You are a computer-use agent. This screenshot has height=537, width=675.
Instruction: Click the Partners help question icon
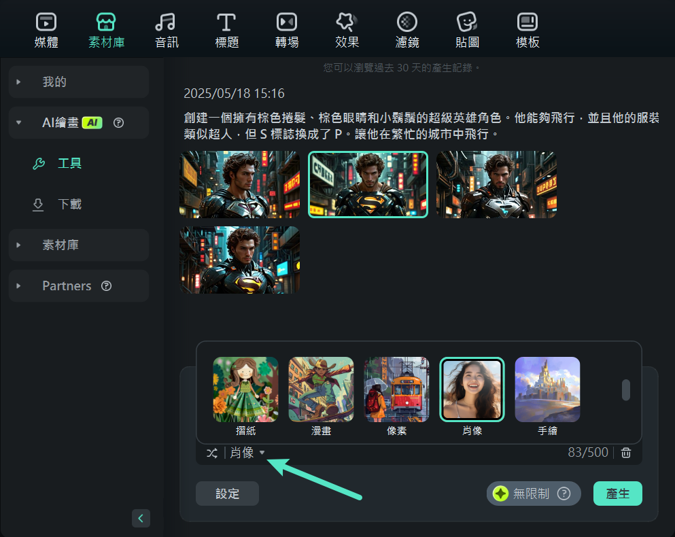[x=106, y=286]
